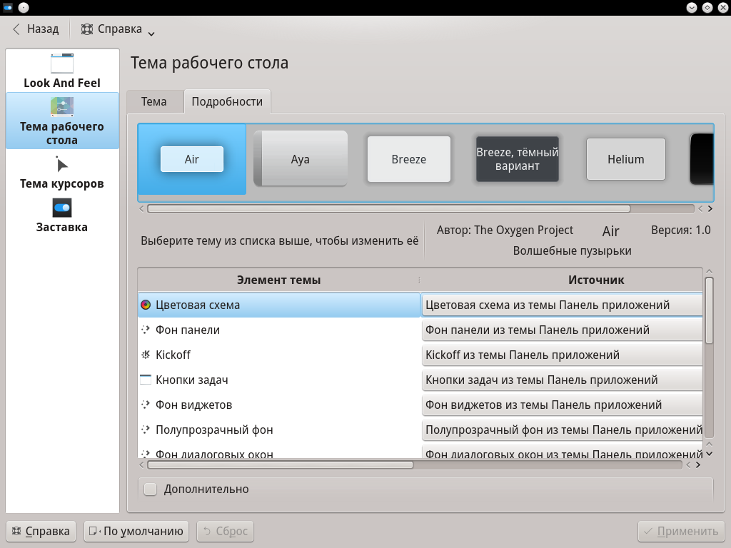
Task: Select the Breeze theme thumbnail
Action: [409, 159]
